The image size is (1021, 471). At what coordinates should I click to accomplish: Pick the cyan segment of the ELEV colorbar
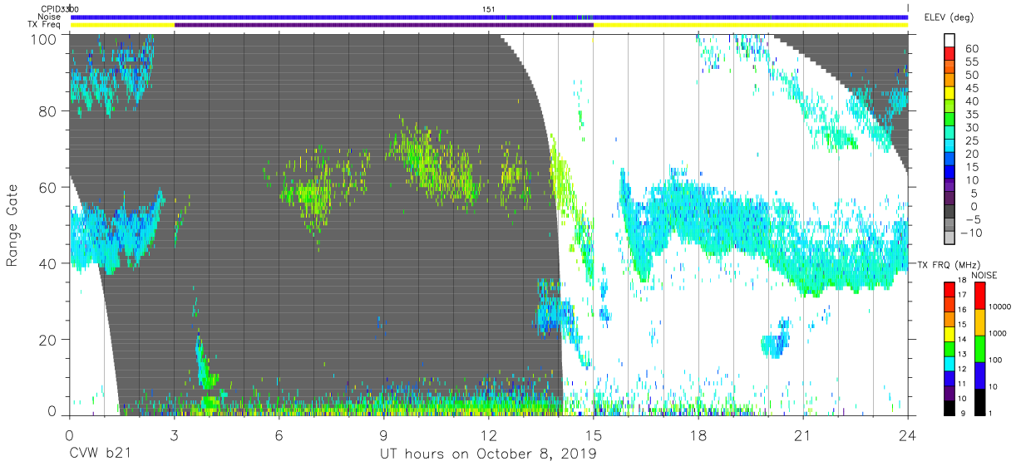click(x=949, y=145)
